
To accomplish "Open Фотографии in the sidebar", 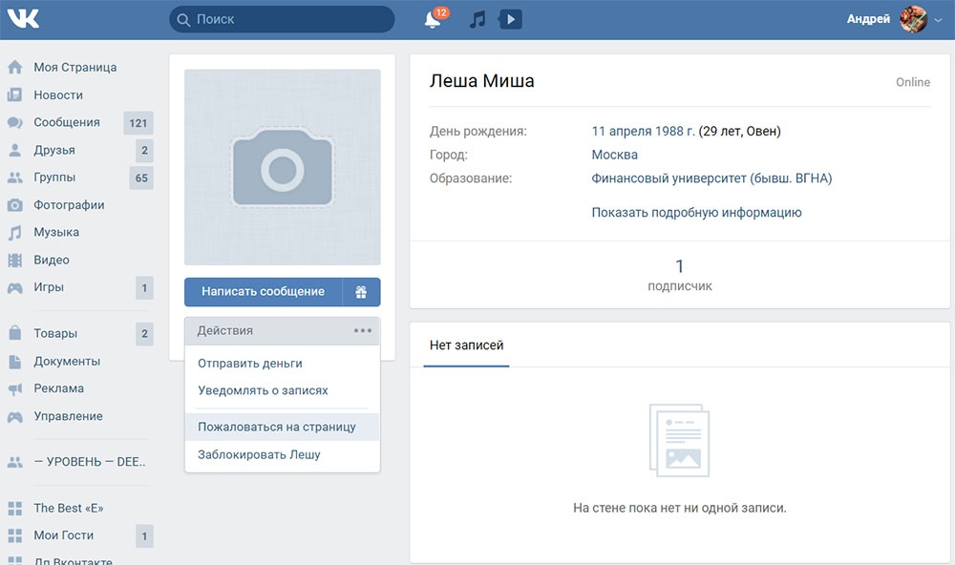I will [69, 205].
